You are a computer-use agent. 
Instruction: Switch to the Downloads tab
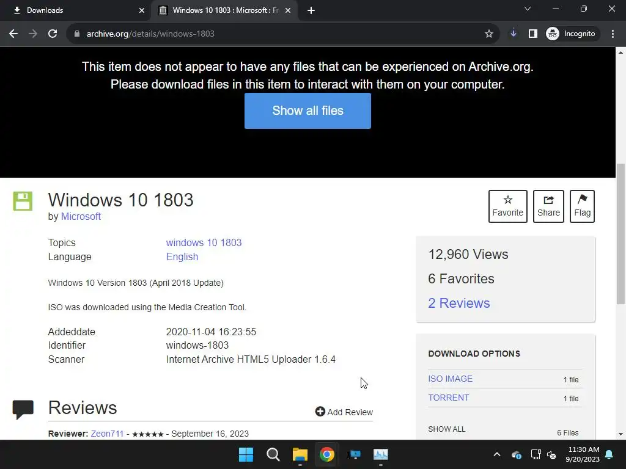75,10
